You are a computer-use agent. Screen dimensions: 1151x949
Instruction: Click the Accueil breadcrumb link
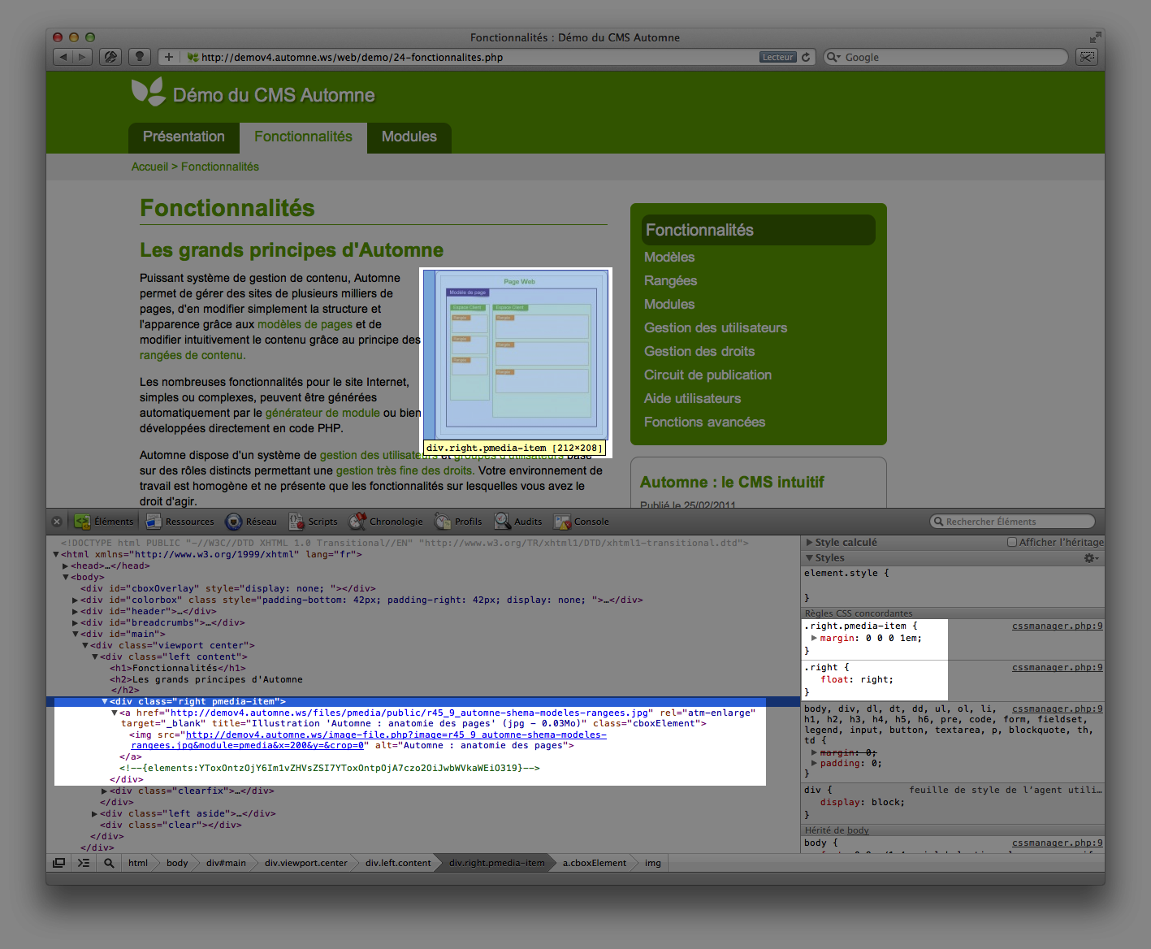(149, 167)
